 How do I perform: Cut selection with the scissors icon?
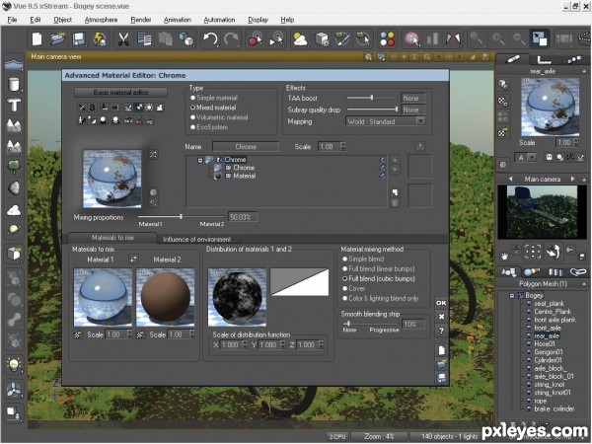click(123, 38)
